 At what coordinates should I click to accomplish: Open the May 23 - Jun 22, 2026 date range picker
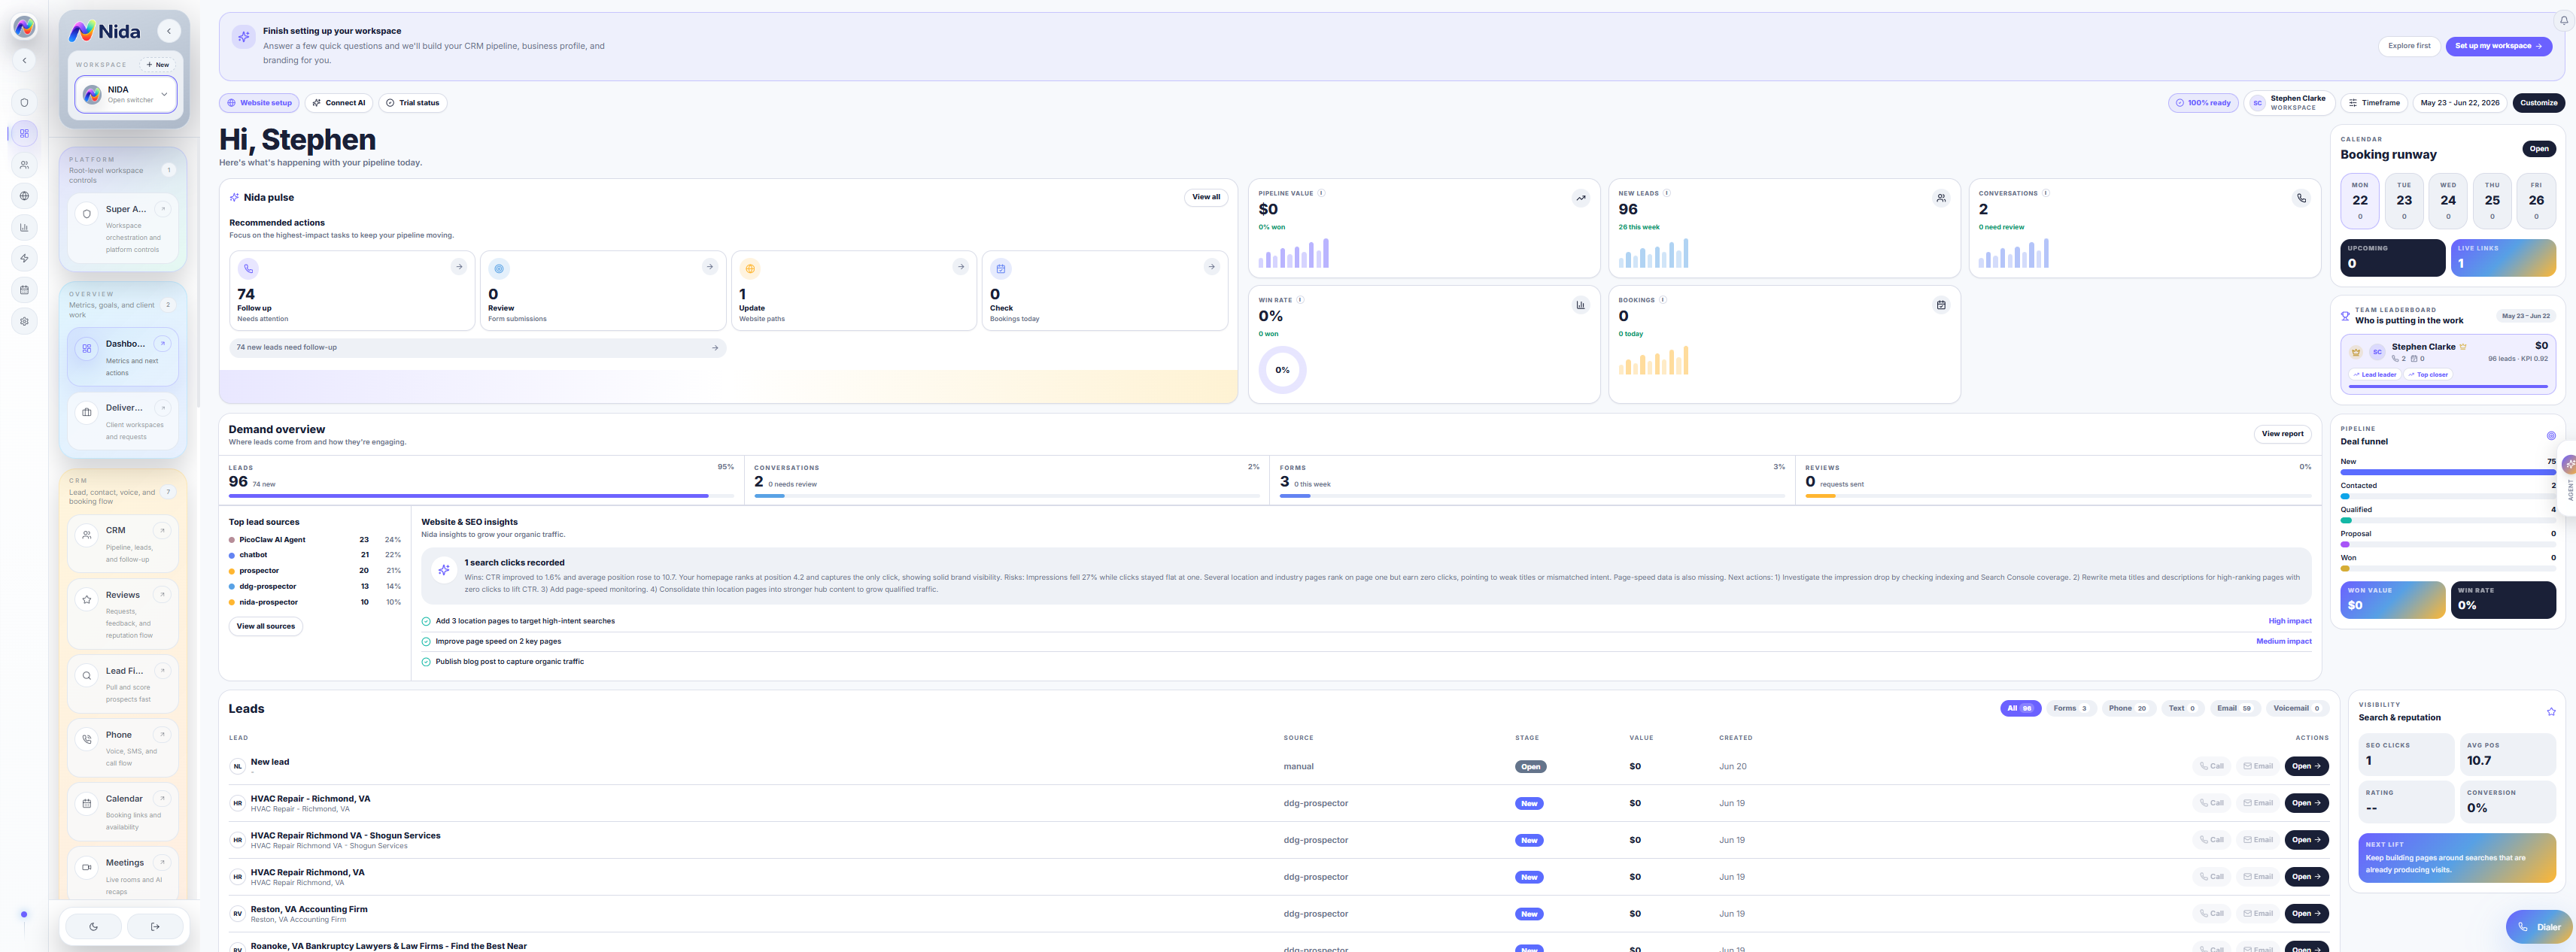click(2459, 103)
